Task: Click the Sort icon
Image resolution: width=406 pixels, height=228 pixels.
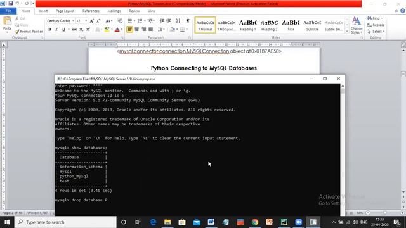Action: tap(178, 21)
